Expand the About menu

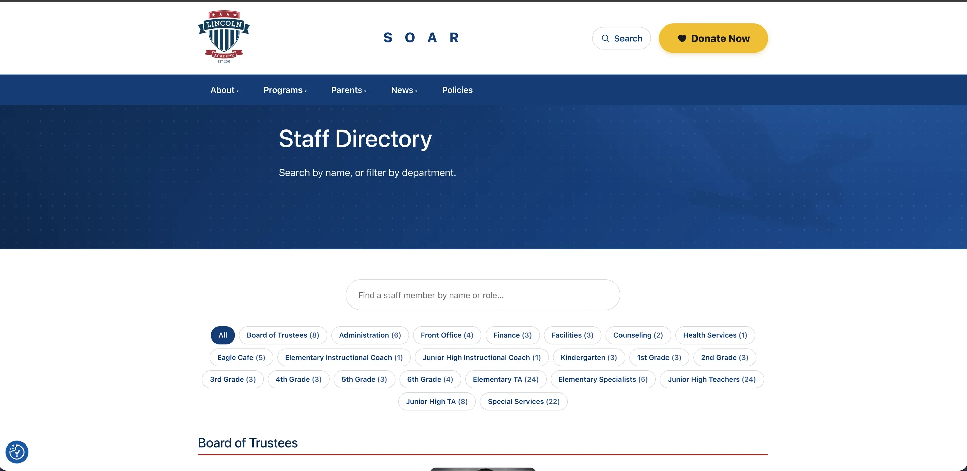point(225,90)
